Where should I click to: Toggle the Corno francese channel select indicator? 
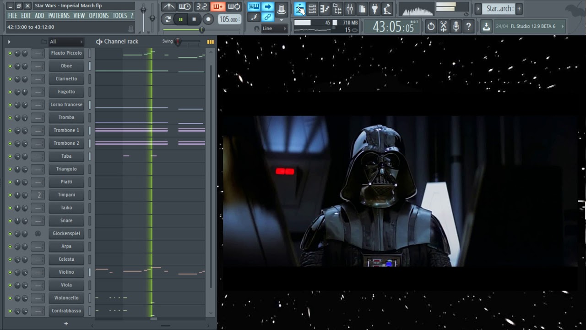(x=90, y=105)
